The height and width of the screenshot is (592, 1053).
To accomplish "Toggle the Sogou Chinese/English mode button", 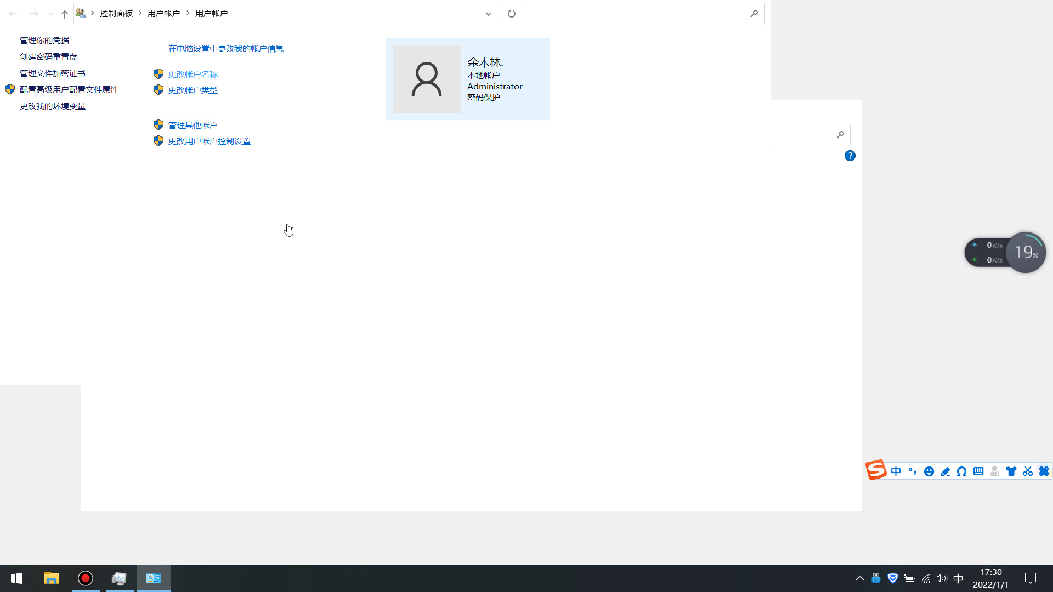I will [896, 471].
